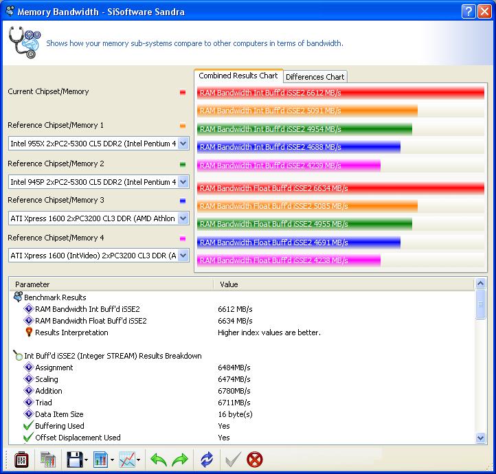The height and width of the screenshot is (474, 496).
Task: Click the red Int Buff'd 6612 MB/s bar
Action: [x=340, y=93]
